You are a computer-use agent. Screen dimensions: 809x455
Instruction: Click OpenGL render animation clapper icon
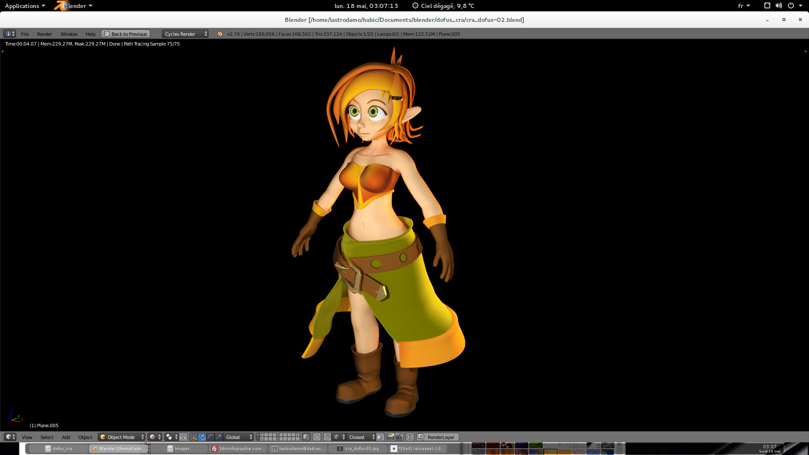[399, 437]
